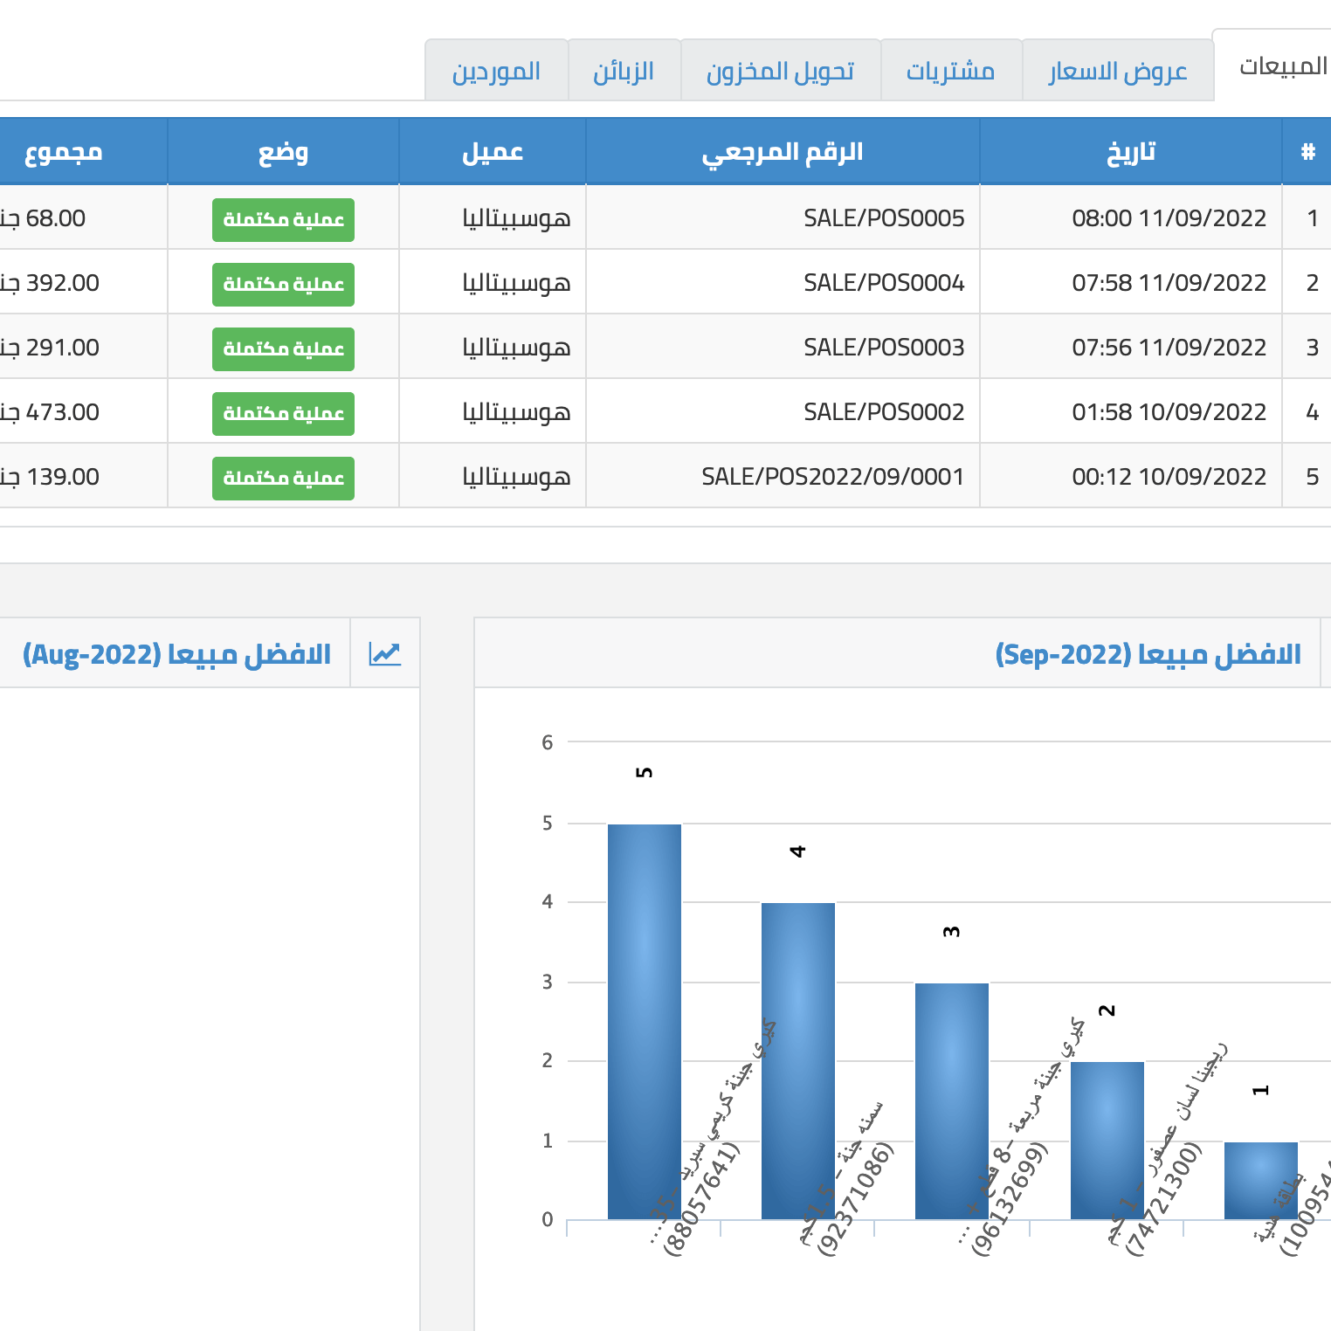Image resolution: width=1331 pixels, height=1331 pixels.
Task: Open sale row SALE/POS0005
Action: 883,218
